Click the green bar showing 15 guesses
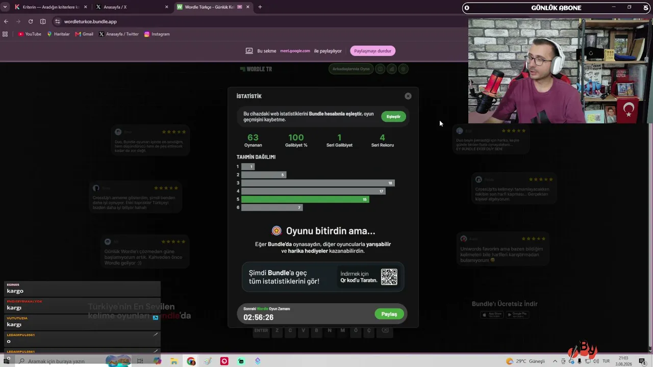Screen dimensions: 653x367 [x=305, y=199]
